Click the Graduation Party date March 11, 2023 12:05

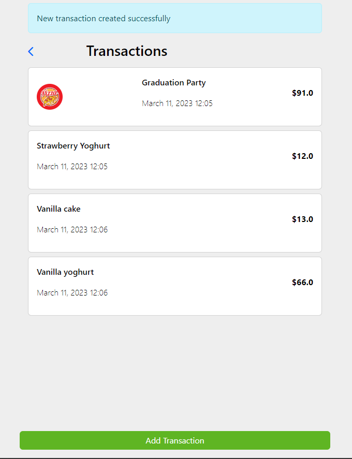(x=177, y=103)
